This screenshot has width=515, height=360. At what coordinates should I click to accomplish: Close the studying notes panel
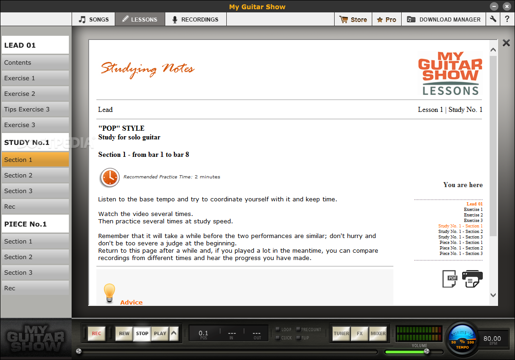click(506, 43)
